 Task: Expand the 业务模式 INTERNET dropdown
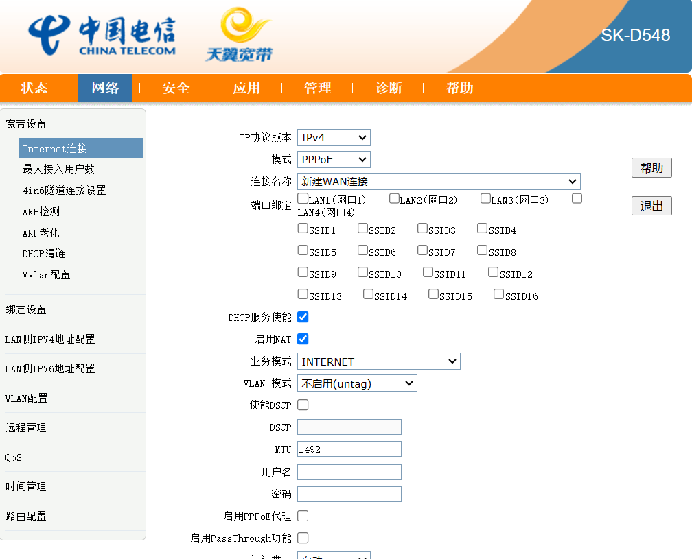coord(378,361)
